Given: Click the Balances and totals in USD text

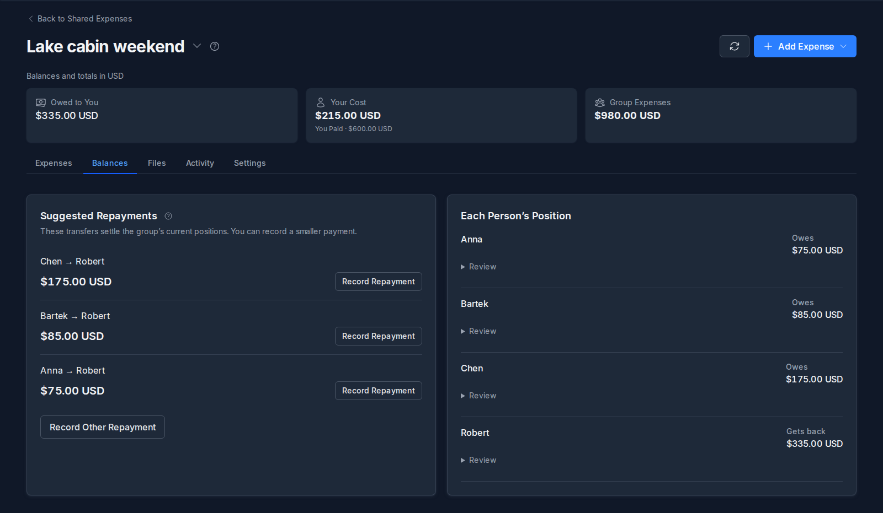Looking at the screenshot, I should (x=75, y=76).
